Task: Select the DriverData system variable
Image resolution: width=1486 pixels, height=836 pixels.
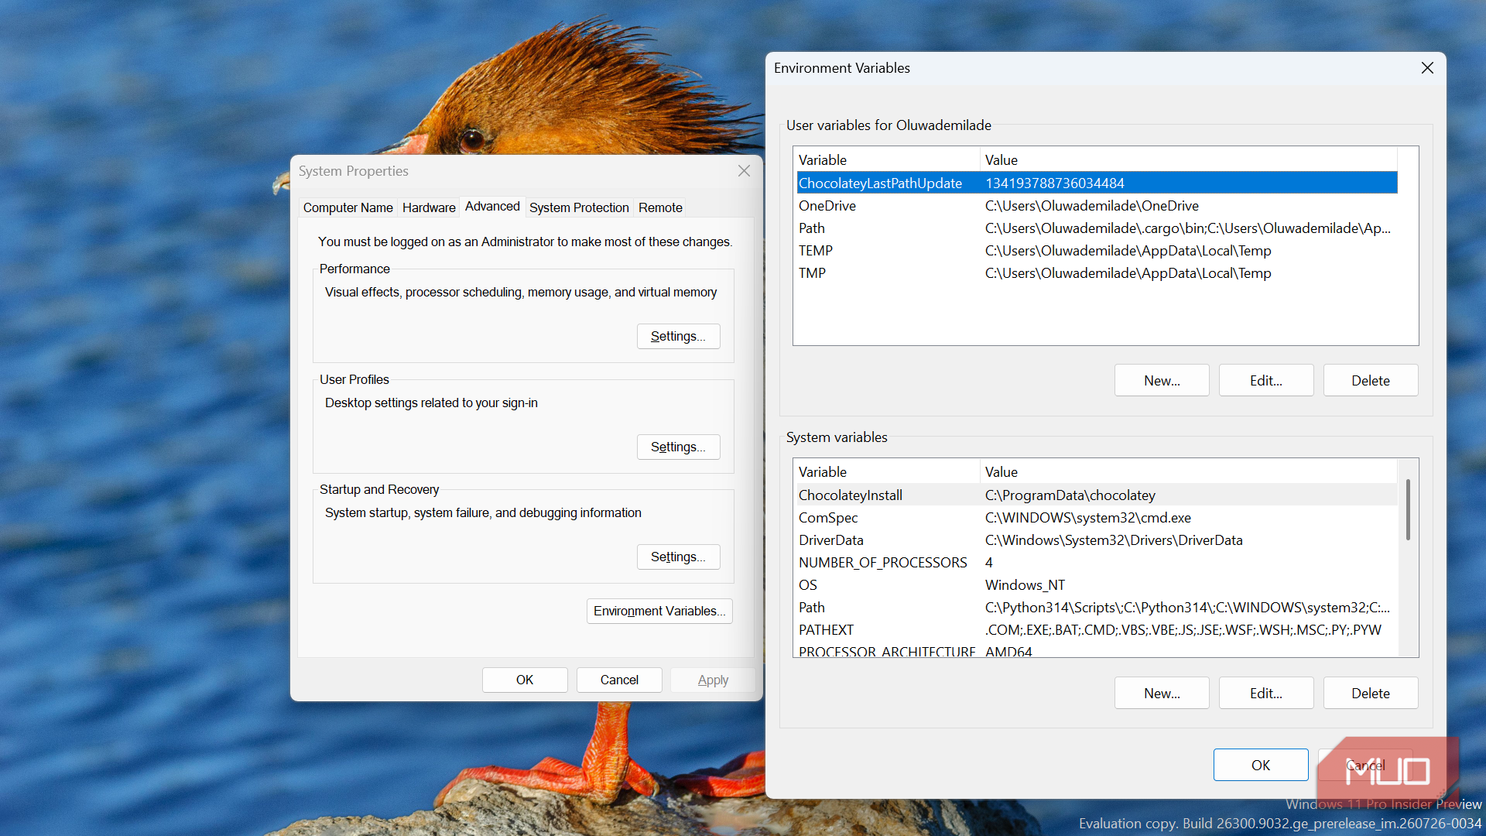Action: 1097,540
